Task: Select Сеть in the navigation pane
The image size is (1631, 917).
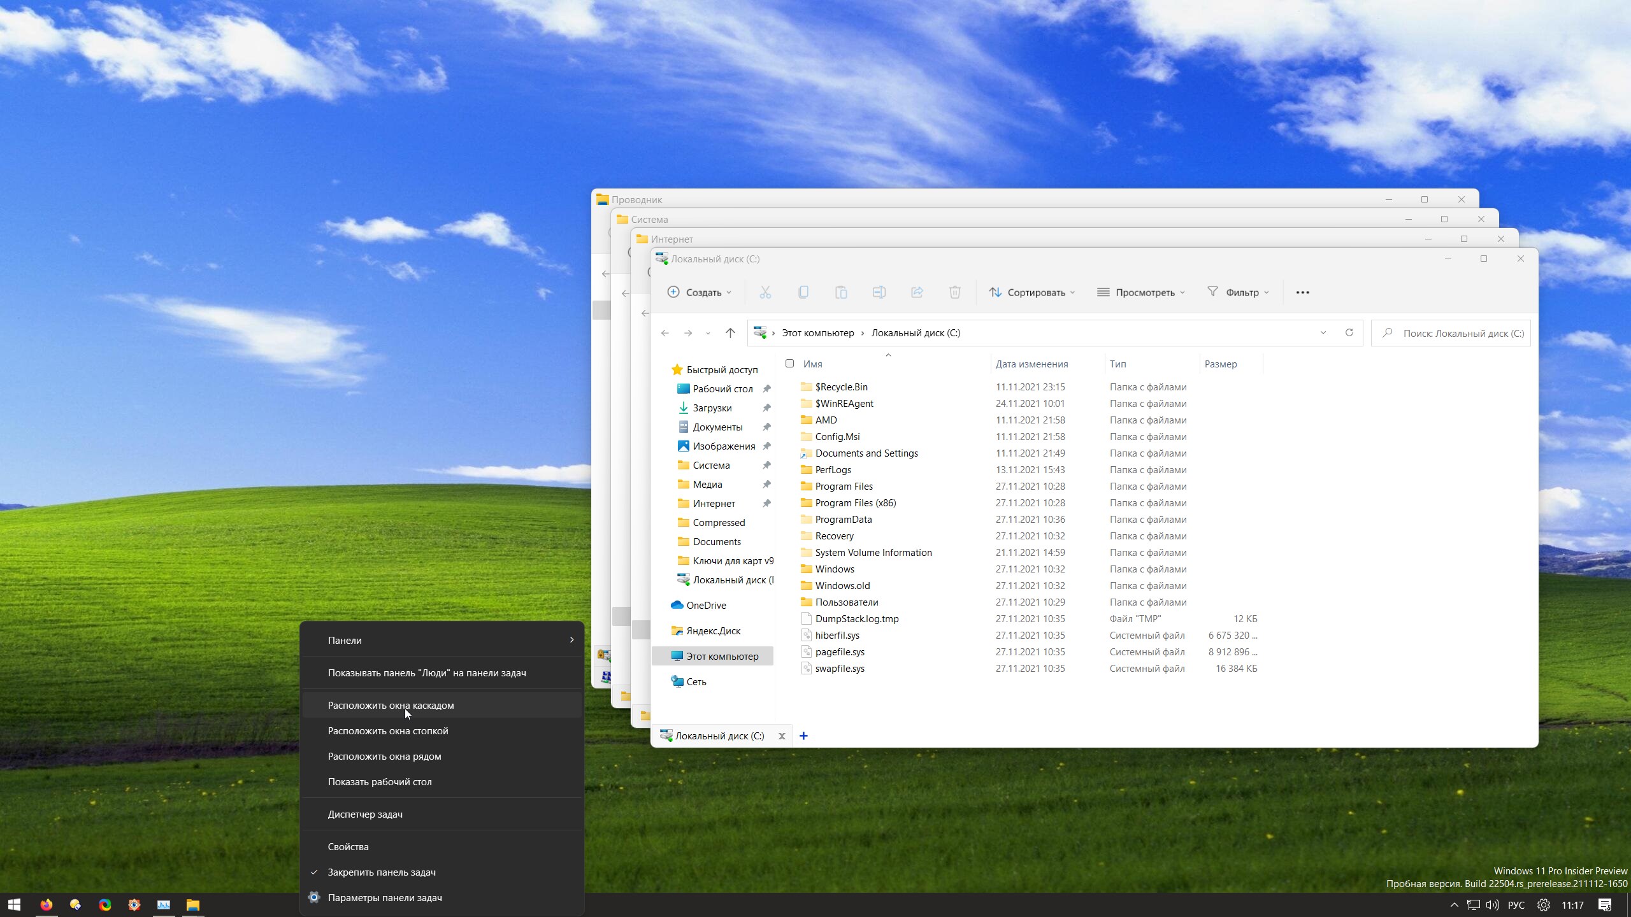Action: coord(696,681)
